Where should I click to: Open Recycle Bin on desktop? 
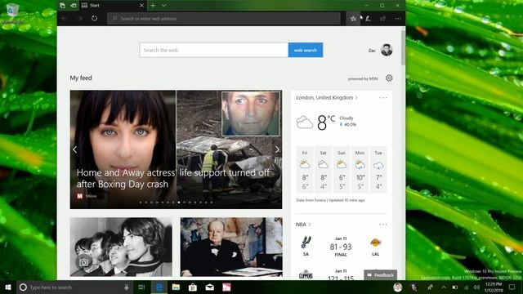point(13,13)
